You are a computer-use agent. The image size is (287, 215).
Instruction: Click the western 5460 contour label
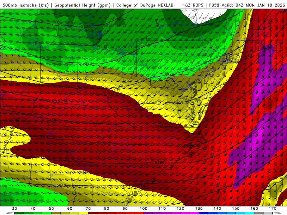(54, 120)
